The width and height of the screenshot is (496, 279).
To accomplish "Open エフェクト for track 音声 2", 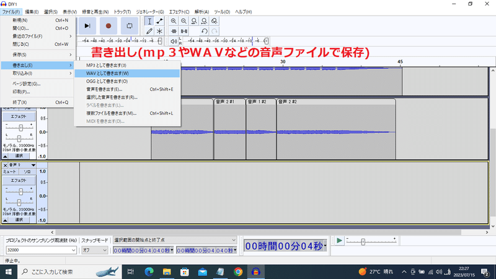I will click(x=19, y=180).
